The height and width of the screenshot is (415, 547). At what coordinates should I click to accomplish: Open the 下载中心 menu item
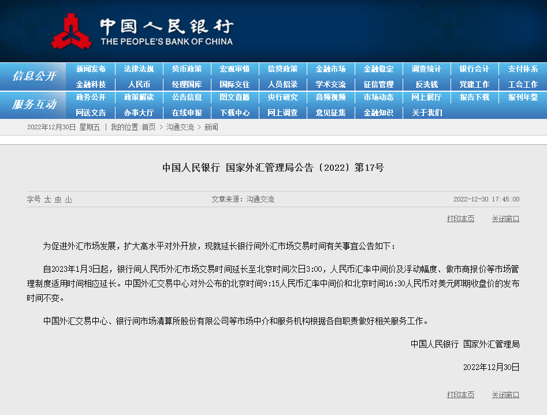235,113
